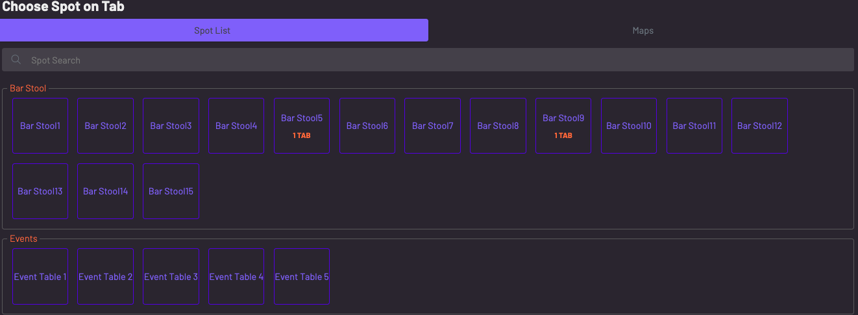858x315 pixels.
Task: Open Bar Stool5 with 1 tab
Action: click(302, 126)
